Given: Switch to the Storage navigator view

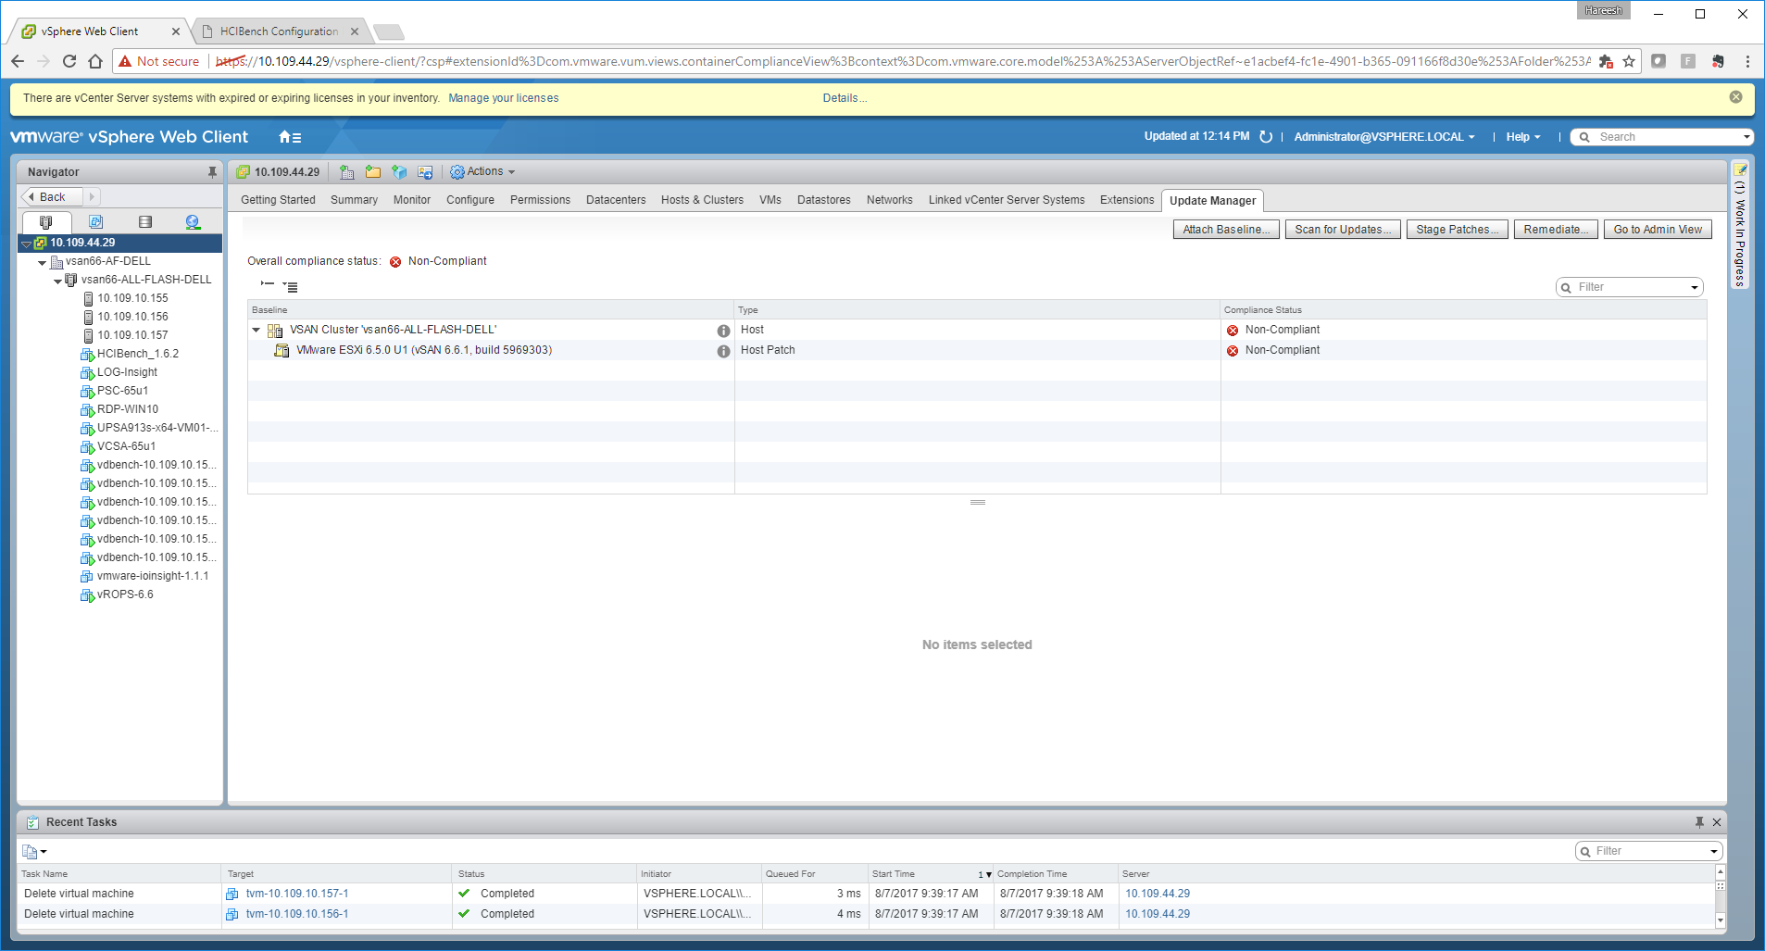Looking at the screenshot, I should [x=144, y=222].
